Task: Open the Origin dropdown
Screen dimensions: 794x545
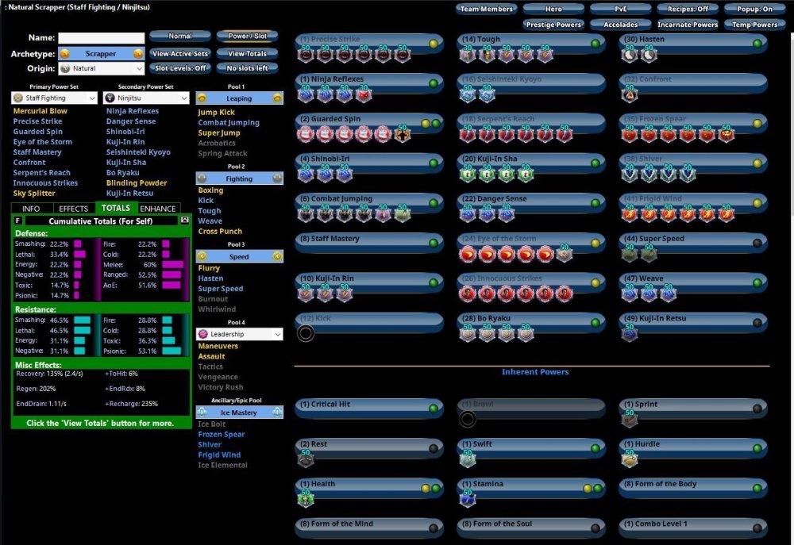Action: coord(102,69)
